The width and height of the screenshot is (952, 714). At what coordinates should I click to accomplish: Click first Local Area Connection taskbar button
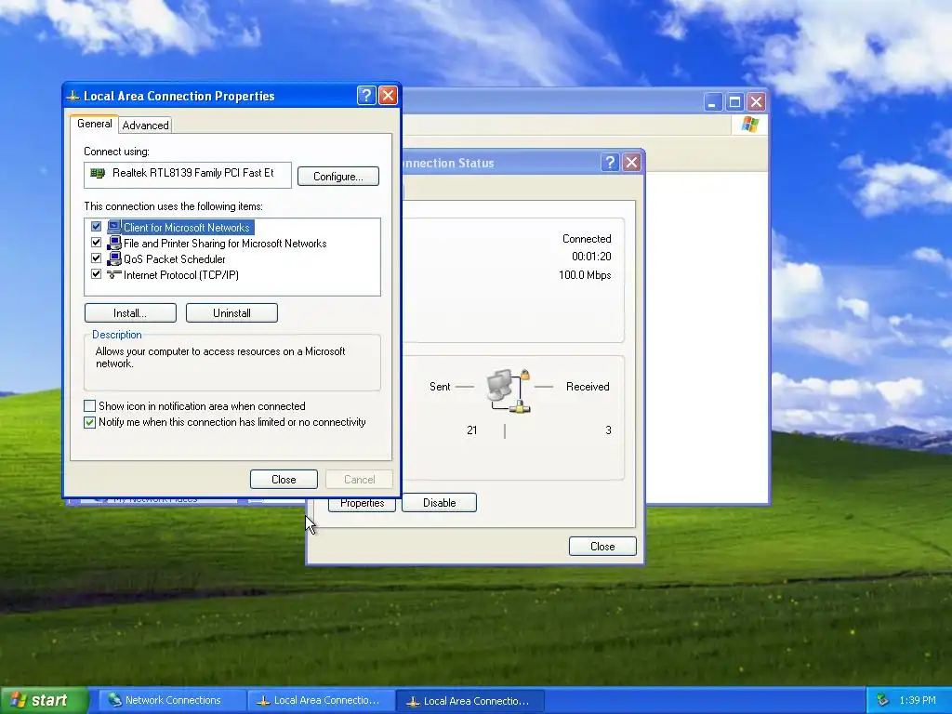(321, 700)
